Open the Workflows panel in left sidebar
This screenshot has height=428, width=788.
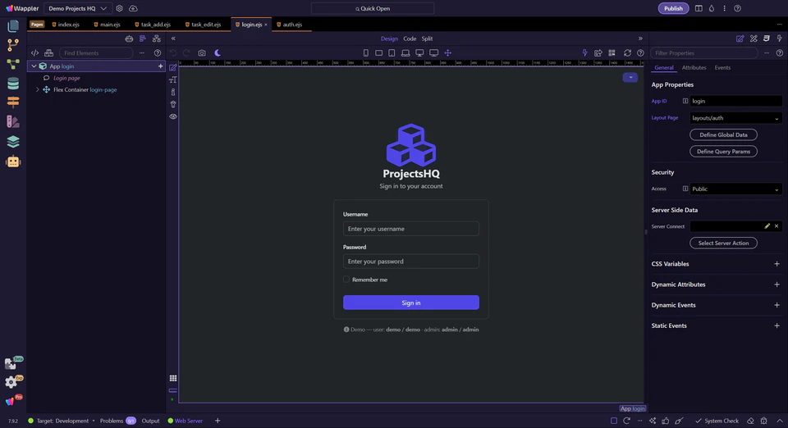tap(13, 64)
